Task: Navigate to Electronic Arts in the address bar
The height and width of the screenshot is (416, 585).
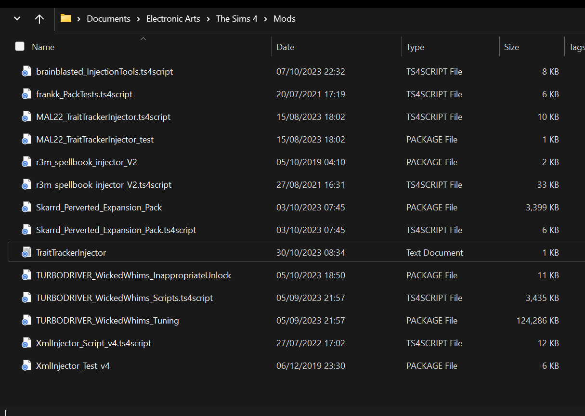Action: click(x=173, y=19)
